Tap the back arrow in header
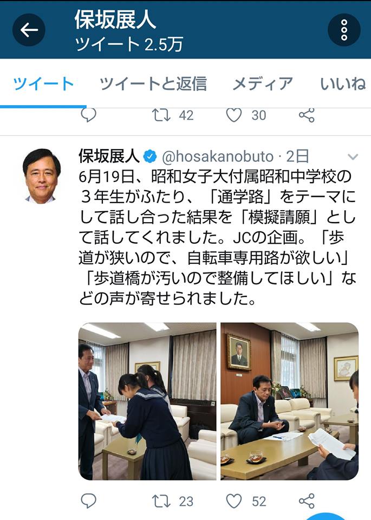 [29, 30]
